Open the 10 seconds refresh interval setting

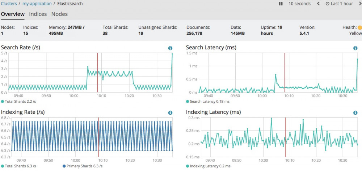pyautogui.click(x=299, y=4)
